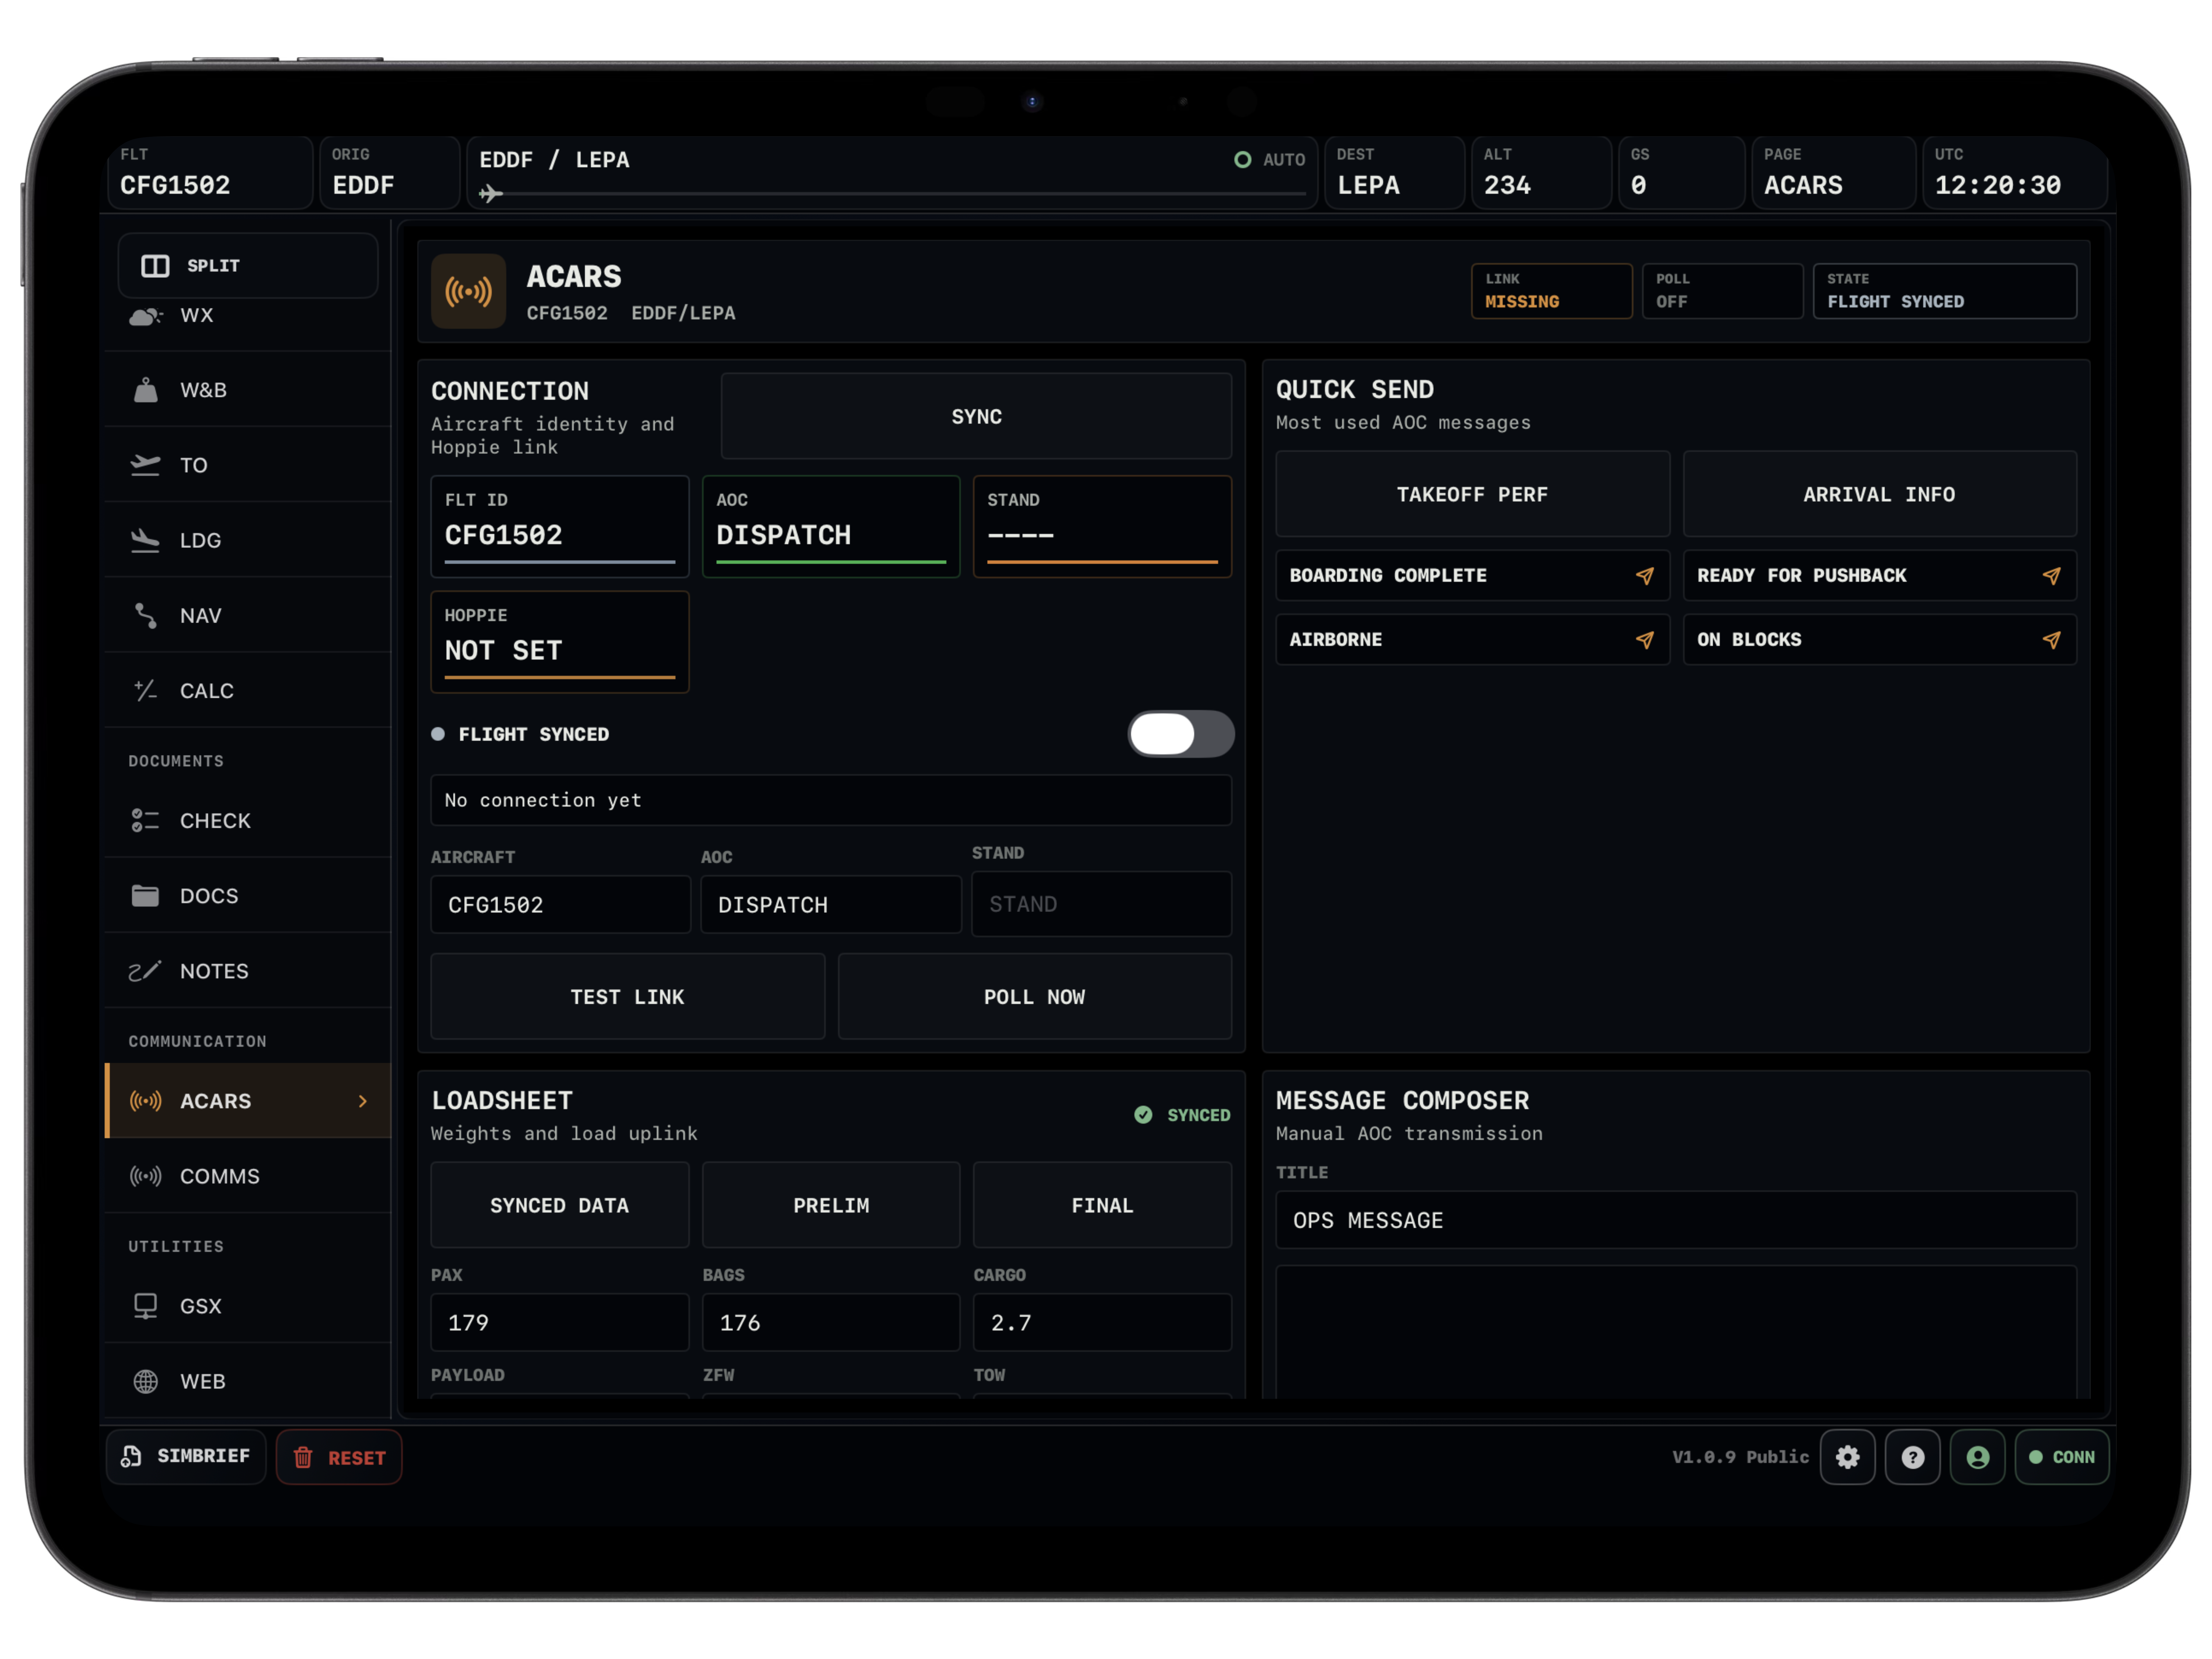Click the STATE FLIGHT SYNCED badge
The width and height of the screenshot is (2212, 1659).
(1945, 291)
